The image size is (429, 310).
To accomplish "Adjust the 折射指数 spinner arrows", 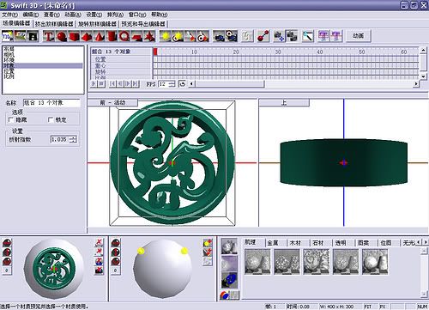I will click(73, 139).
